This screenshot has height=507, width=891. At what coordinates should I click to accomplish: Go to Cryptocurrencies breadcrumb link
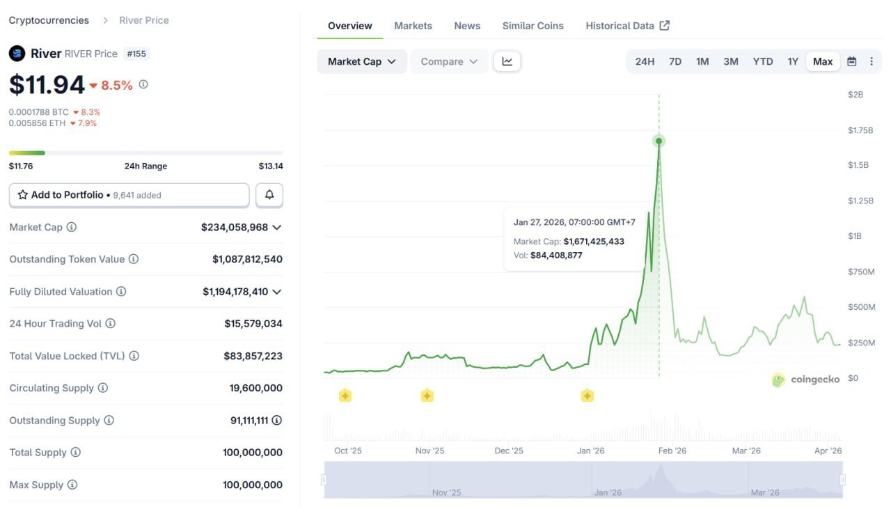[49, 20]
